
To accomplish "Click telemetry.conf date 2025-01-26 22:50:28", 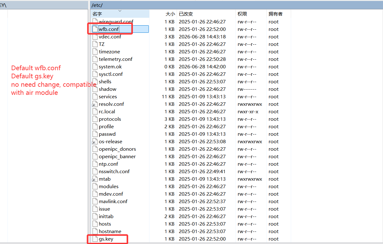I will pos(202,59).
